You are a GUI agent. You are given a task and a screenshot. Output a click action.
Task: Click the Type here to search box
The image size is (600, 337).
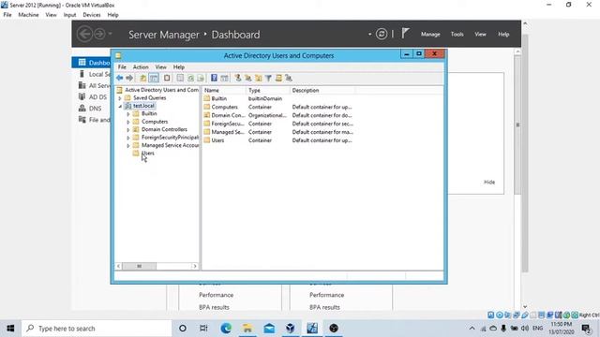click(x=97, y=329)
